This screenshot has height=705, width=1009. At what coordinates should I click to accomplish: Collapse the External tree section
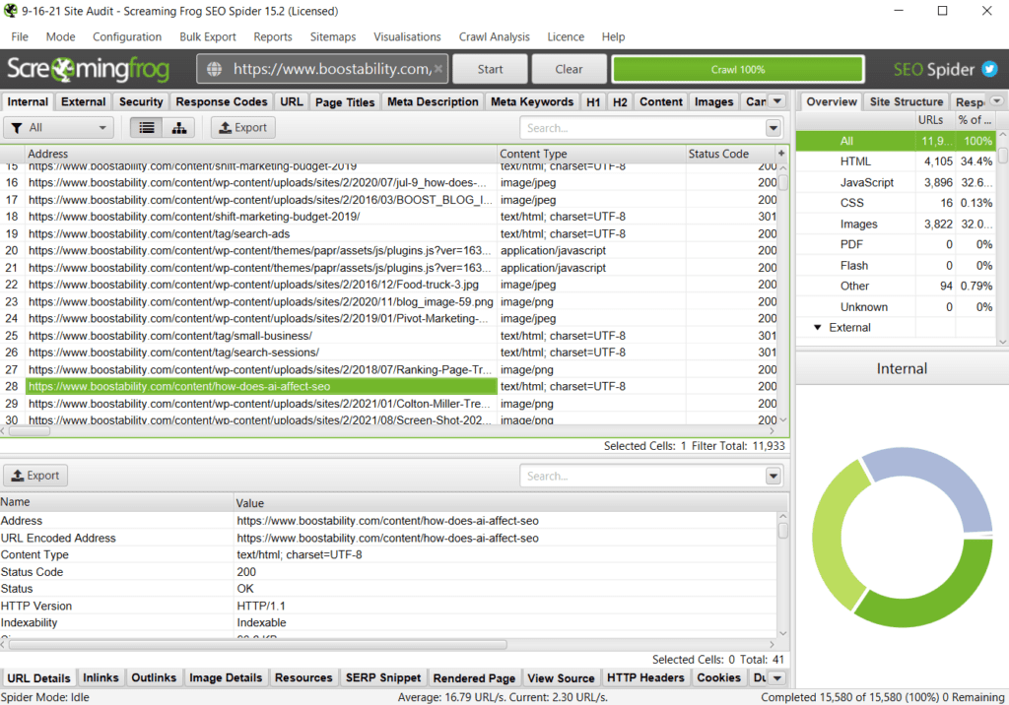[817, 328]
